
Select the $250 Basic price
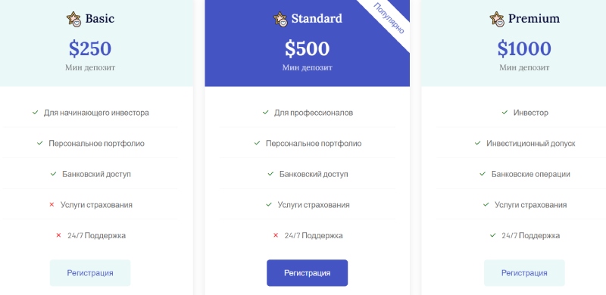pyautogui.click(x=90, y=48)
